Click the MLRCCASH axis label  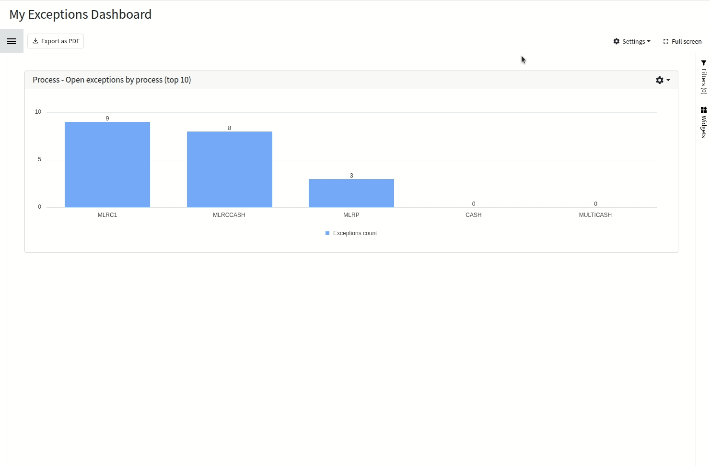[229, 215]
